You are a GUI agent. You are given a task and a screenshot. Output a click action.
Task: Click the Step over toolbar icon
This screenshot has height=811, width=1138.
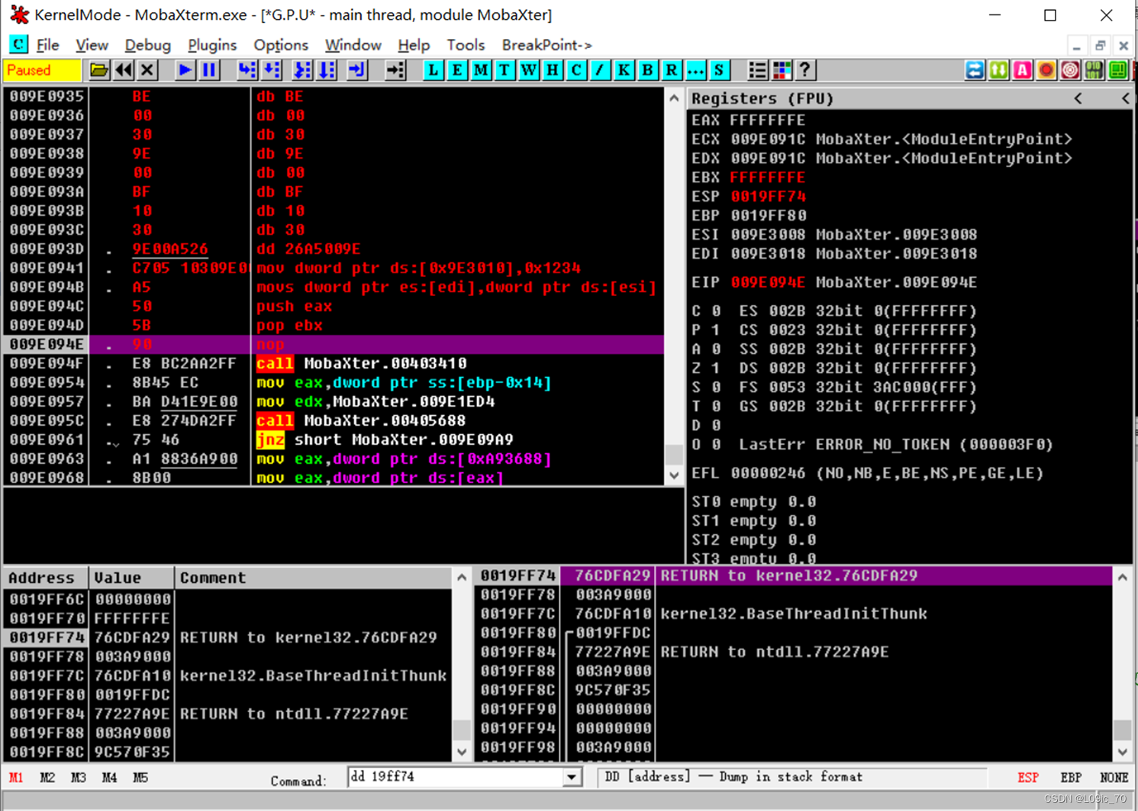point(272,70)
